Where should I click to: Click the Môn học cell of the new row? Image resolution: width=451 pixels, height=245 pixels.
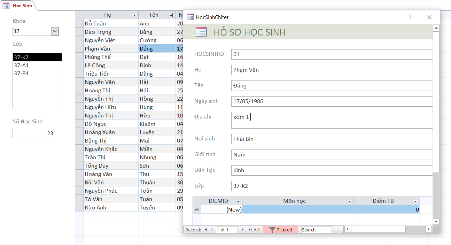[x=298, y=209]
